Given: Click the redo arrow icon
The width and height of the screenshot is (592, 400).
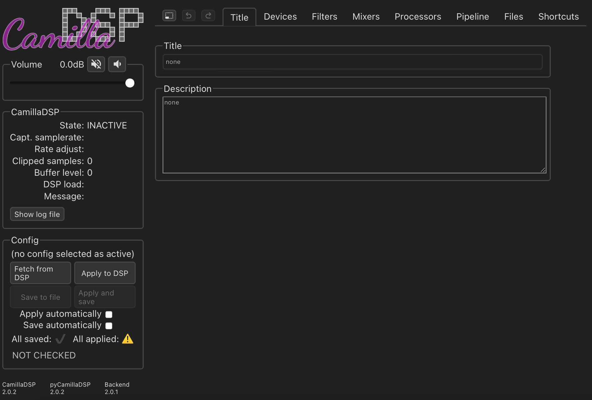Looking at the screenshot, I should (208, 15).
